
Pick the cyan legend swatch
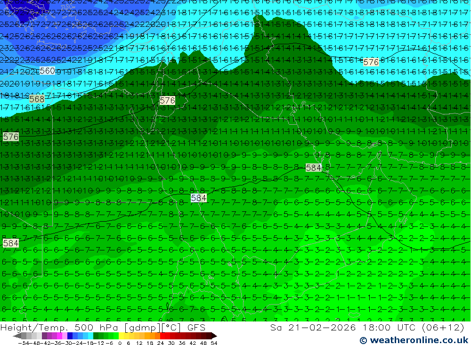point(90,336)
